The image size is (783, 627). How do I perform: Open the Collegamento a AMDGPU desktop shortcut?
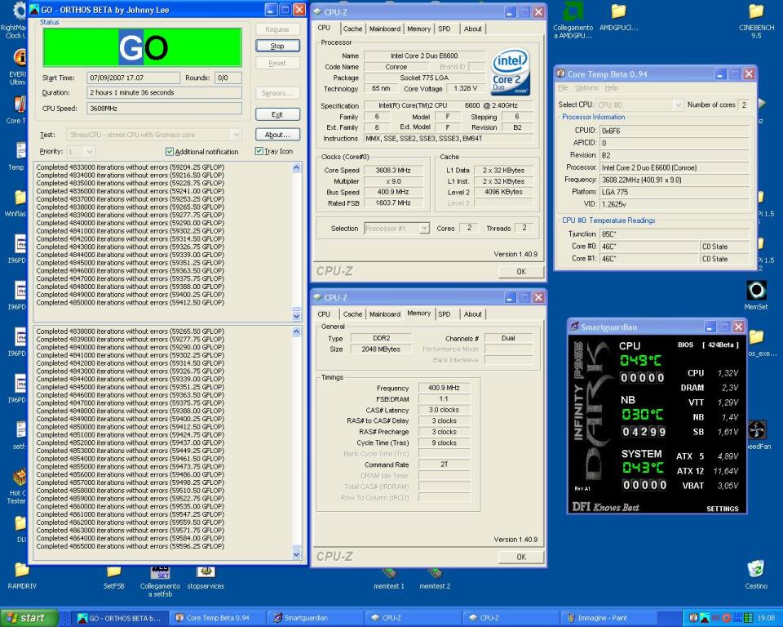pos(573,20)
